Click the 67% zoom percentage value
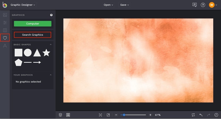This screenshot has height=119, width=221. pyautogui.click(x=158, y=115)
